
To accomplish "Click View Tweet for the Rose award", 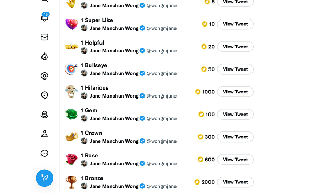I will (x=236, y=160).
